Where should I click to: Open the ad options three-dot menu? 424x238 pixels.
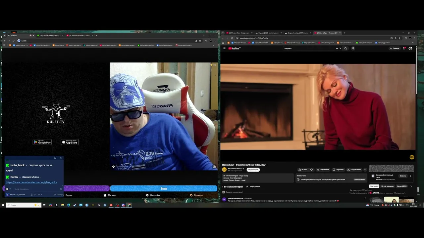[411, 176]
